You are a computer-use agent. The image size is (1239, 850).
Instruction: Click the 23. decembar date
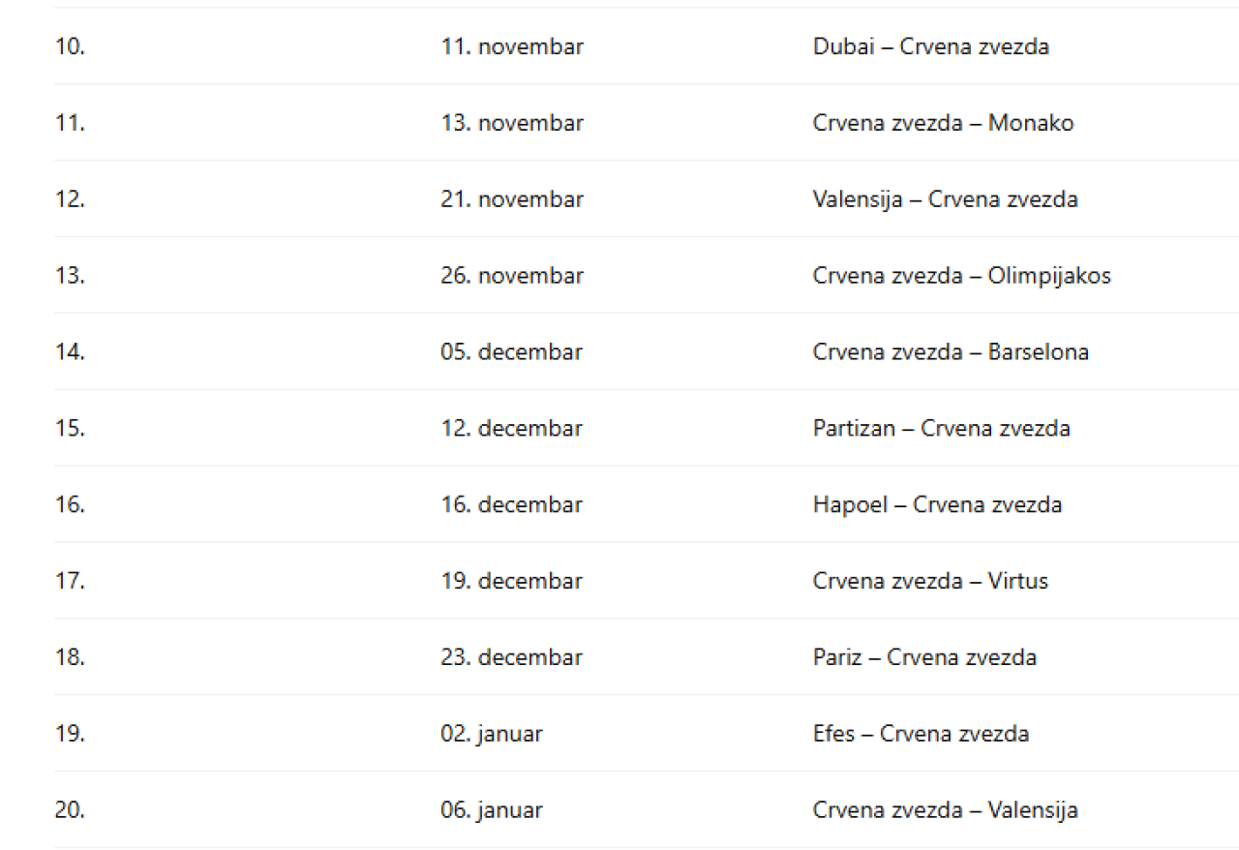pyautogui.click(x=511, y=658)
